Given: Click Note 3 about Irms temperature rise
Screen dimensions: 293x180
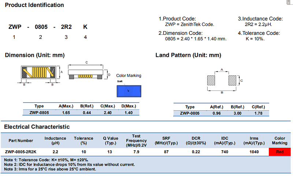Looking at the screenshot, I should point(50,169).
